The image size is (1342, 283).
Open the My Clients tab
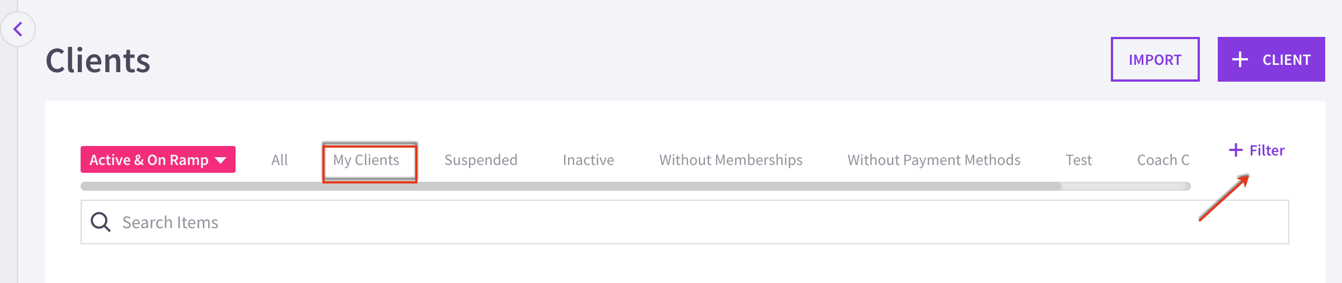click(x=366, y=160)
